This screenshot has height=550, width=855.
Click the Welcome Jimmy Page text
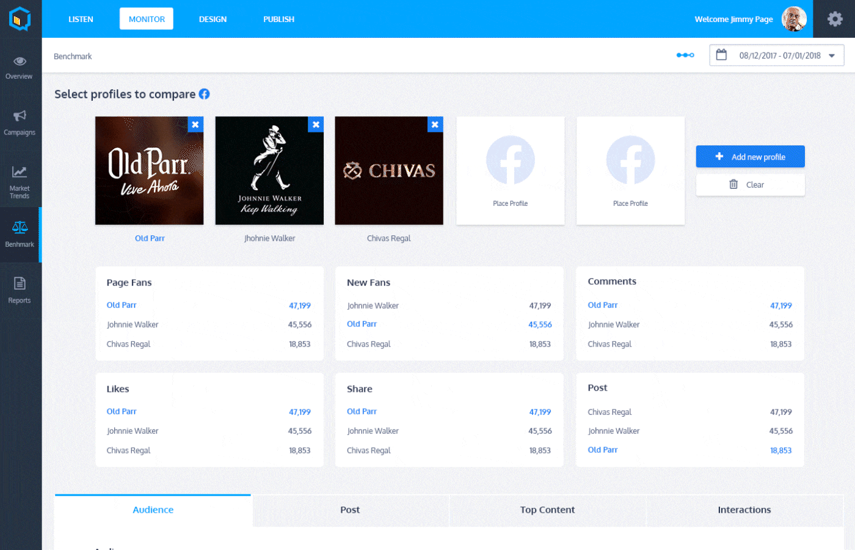pos(733,19)
